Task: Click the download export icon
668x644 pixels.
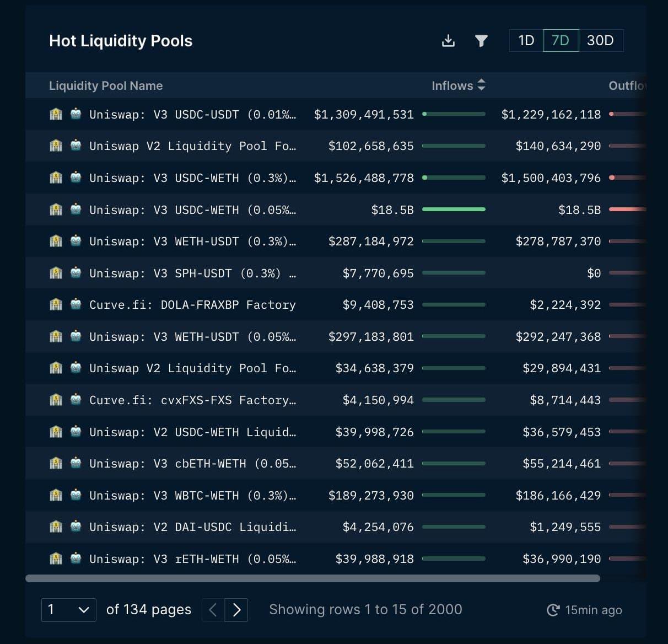Action: point(448,41)
